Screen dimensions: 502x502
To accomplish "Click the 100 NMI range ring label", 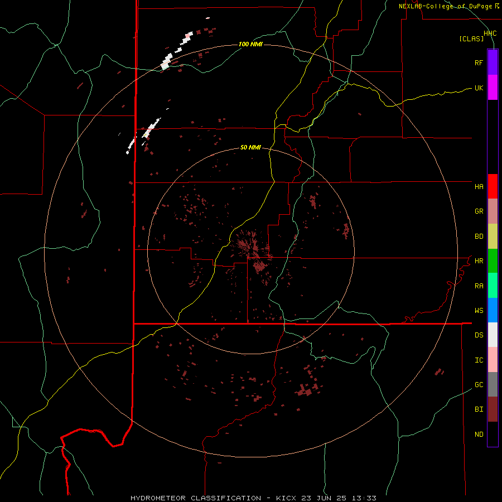I will click(x=250, y=44).
